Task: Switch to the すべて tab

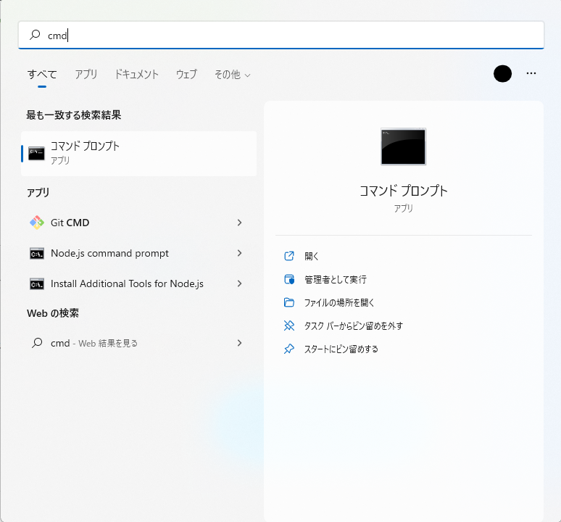Action: (x=42, y=75)
